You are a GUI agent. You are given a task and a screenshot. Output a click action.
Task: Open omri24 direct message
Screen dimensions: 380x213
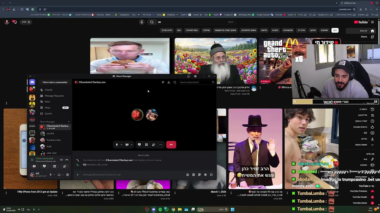(x=55, y=133)
